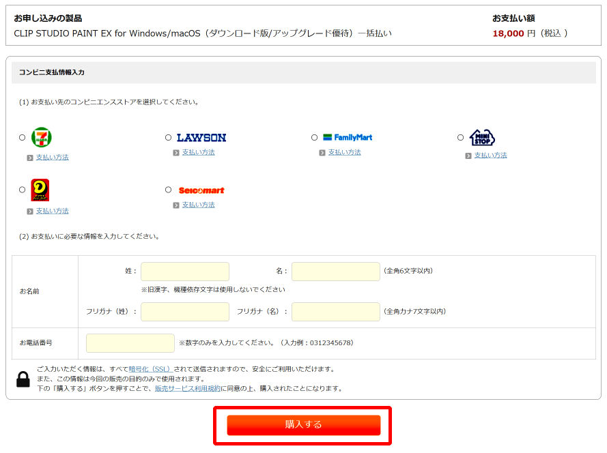The width and height of the screenshot is (607, 453).
Task: Open the 暗号化（SSL） link
Action: (x=150, y=369)
